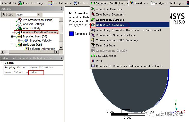This screenshot has width=189, height=122.
Task: Select Imported Velocity tree item
Action: tap(41, 40)
